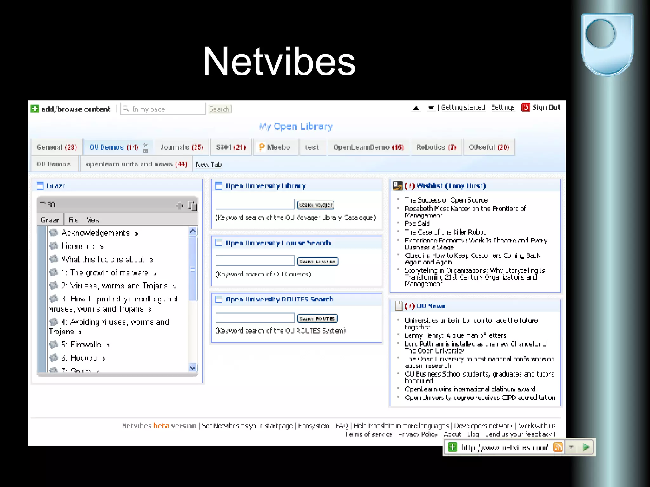Click the magnifier icon in search box
The image size is (650, 487).
click(126, 109)
